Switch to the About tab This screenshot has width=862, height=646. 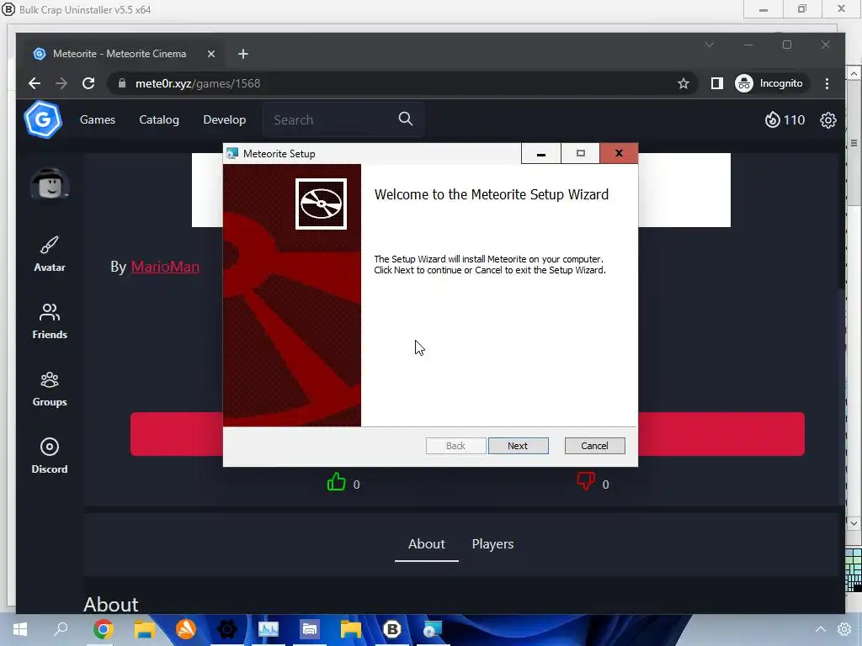[426, 544]
